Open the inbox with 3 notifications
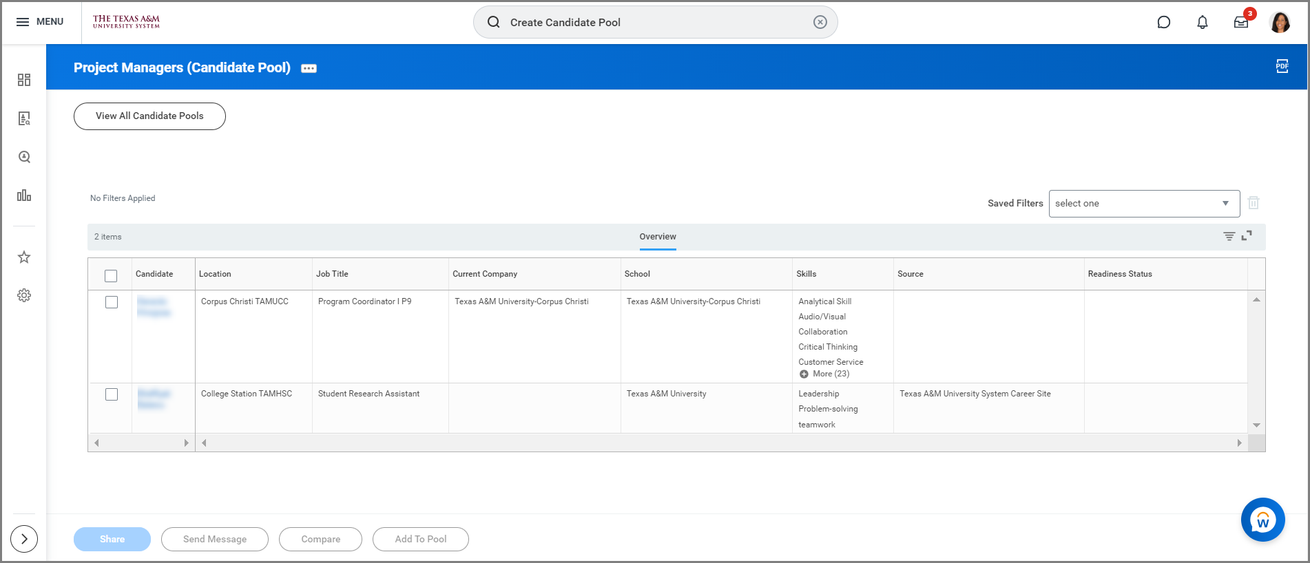Image resolution: width=1310 pixels, height=563 pixels. coord(1240,22)
